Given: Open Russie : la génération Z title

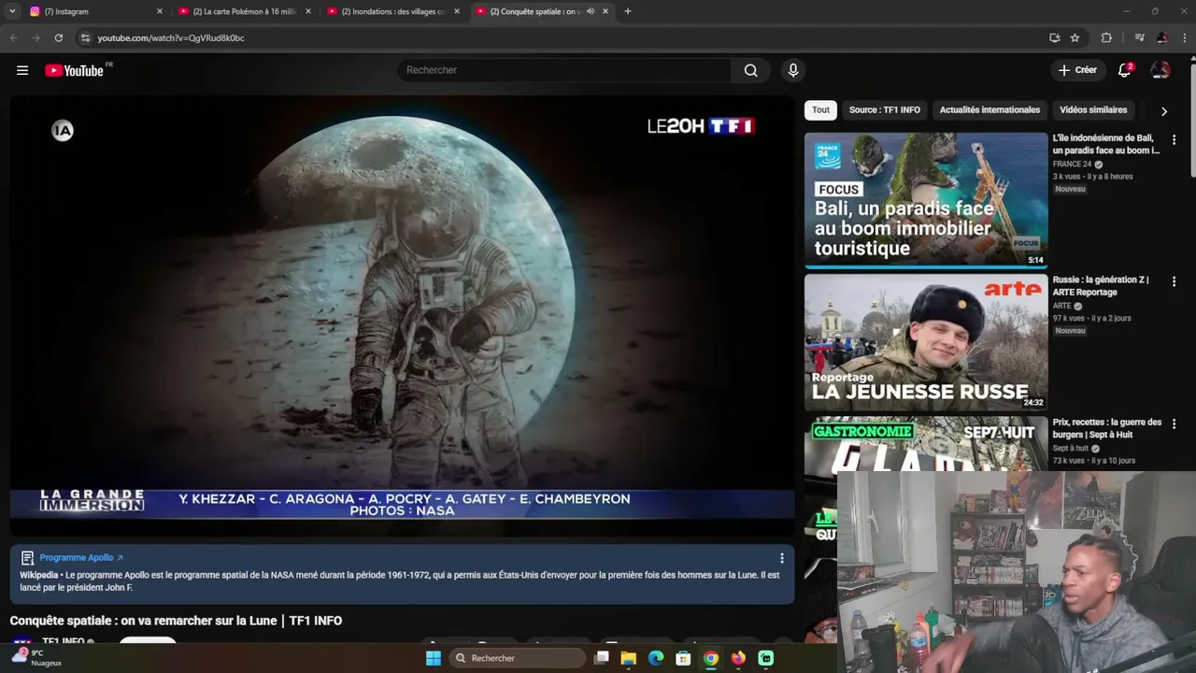Looking at the screenshot, I should coord(1101,286).
